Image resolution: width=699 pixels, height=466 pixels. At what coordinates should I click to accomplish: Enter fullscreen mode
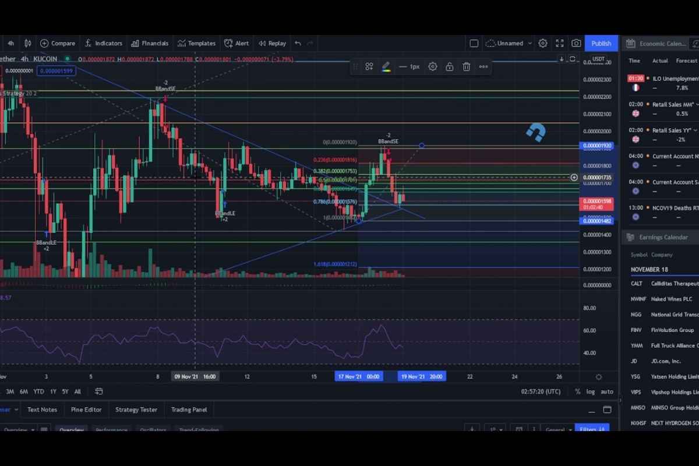pos(560,43)
